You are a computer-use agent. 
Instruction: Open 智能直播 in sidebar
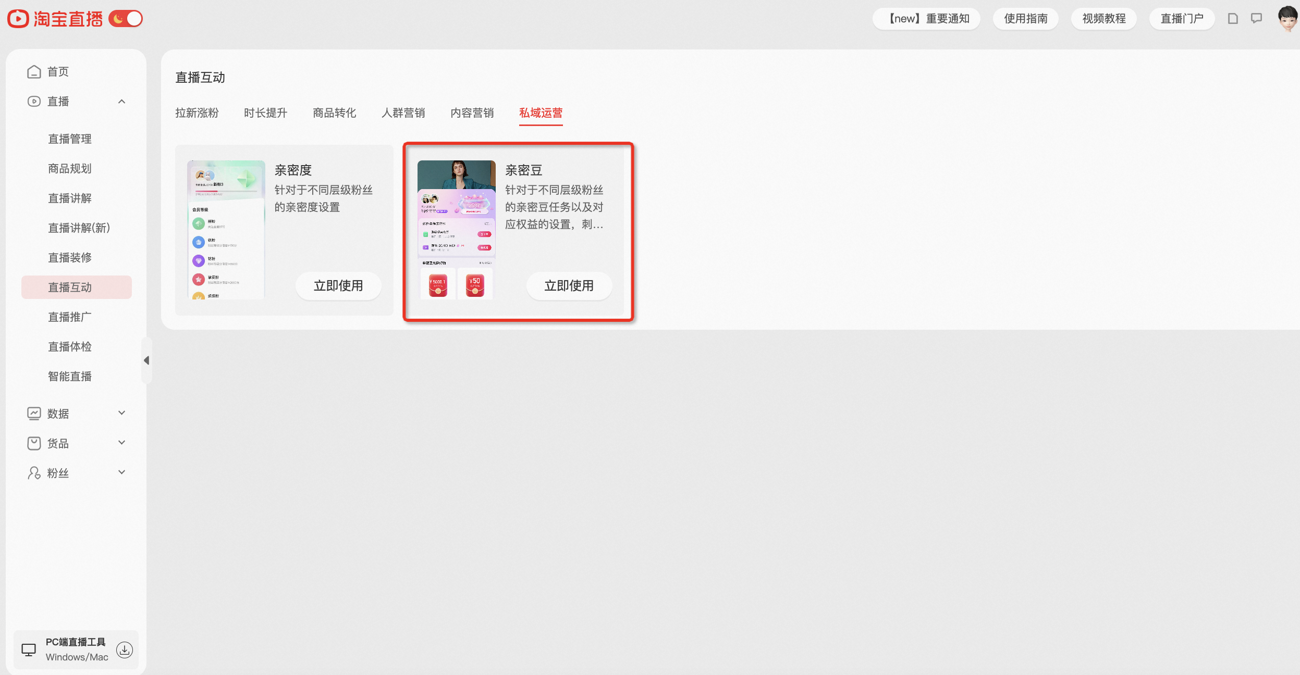point(70,377)
